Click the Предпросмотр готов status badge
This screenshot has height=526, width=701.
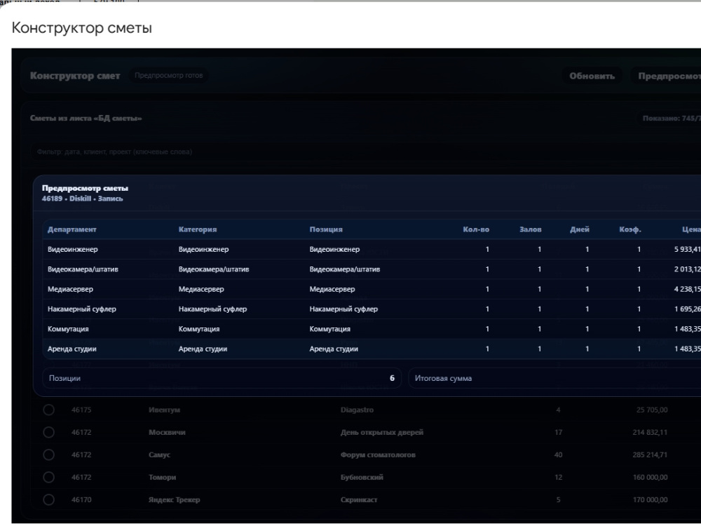pyautogui.click(x=168, y=76)
